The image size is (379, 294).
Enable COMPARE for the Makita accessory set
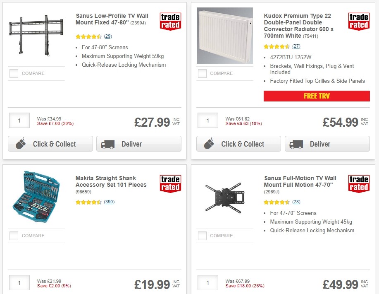point(14,236)
